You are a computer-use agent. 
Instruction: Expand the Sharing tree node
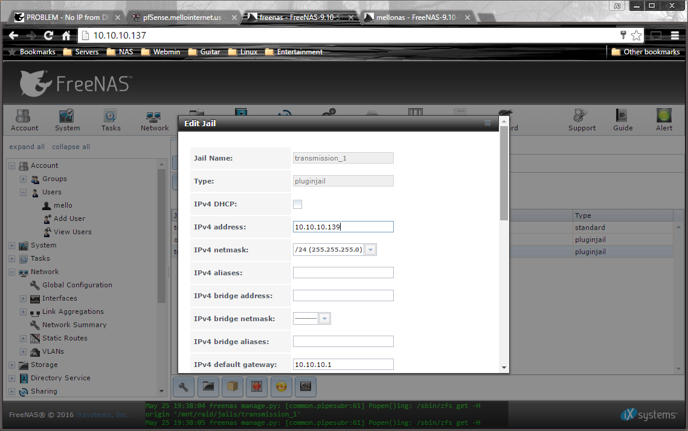coord(12,391)
